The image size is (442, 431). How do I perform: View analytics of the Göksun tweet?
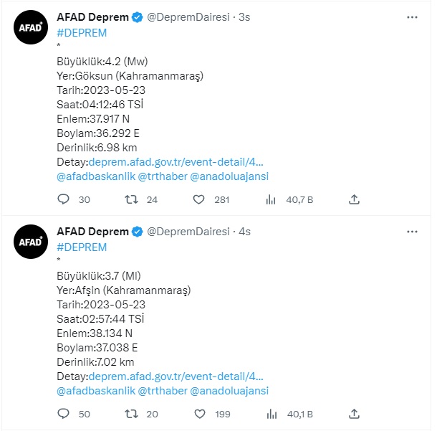coord(271,199)
